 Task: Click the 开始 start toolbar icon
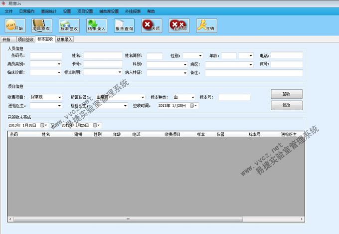(x=15, y=25)
